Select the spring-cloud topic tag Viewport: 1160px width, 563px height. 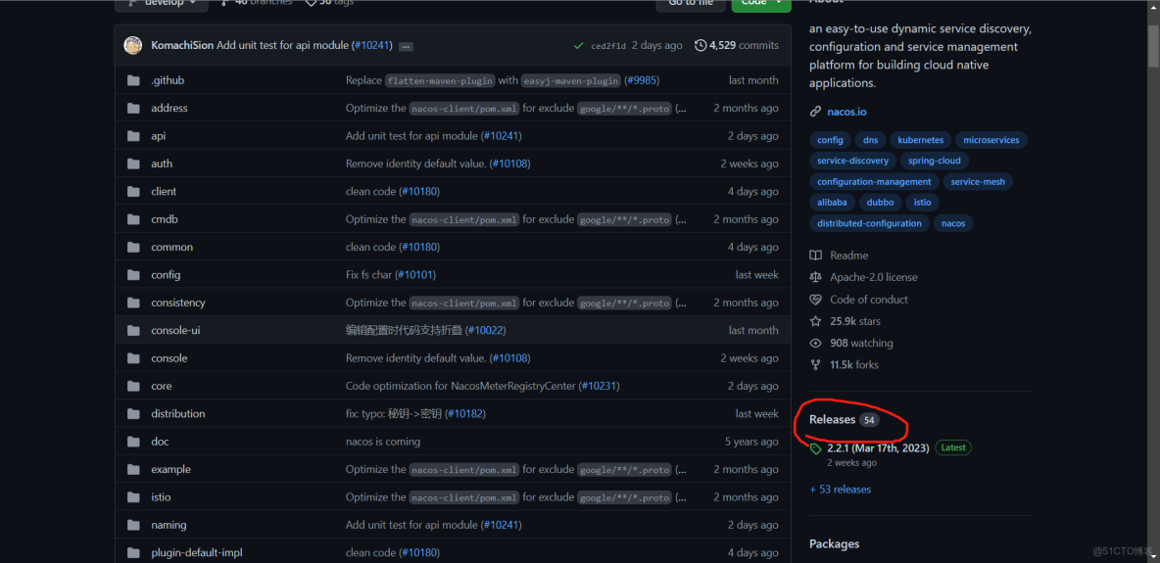point(935,161)
